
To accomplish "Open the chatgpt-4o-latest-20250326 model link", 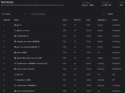I will 28,41.
